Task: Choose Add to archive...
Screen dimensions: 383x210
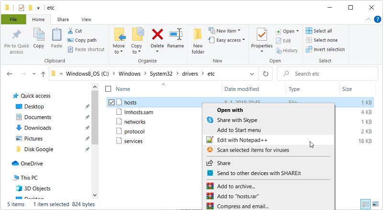Action: (x=268, y=186)
